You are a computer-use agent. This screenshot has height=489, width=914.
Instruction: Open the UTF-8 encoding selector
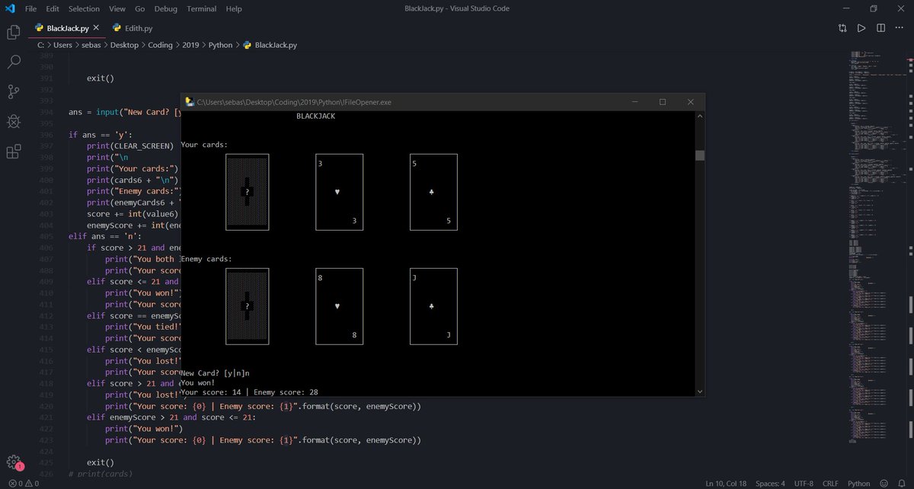(x=804, y=483)
